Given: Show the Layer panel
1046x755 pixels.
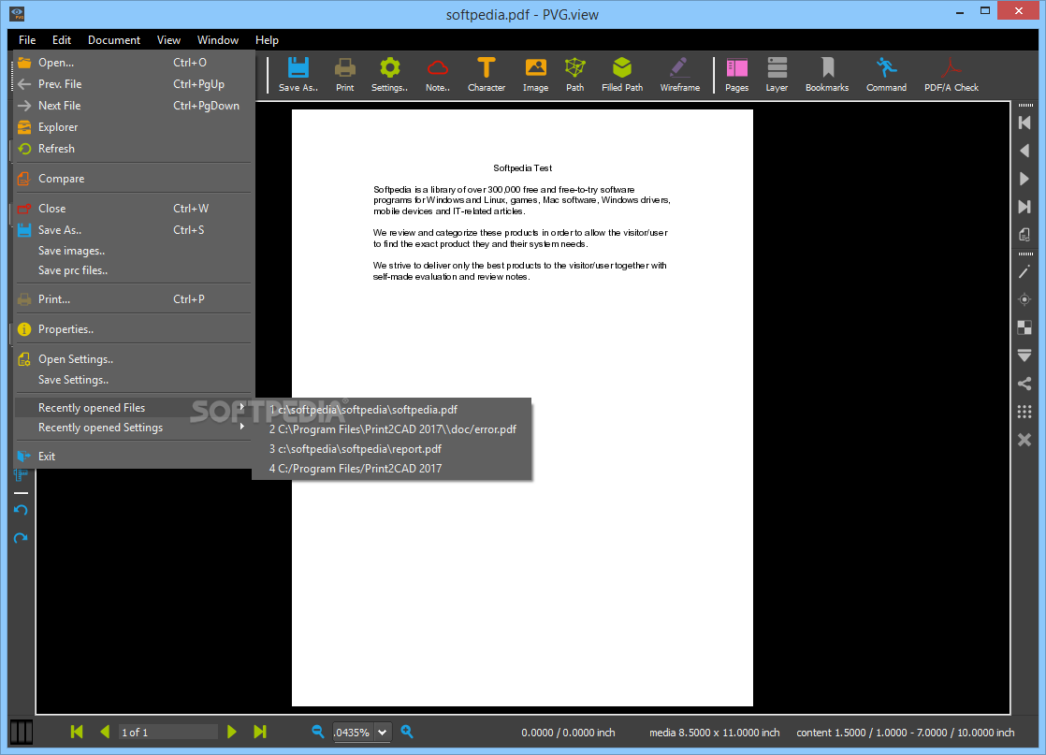Looking at the screenshot, I should pyautogui.click(x=777, y=74).
